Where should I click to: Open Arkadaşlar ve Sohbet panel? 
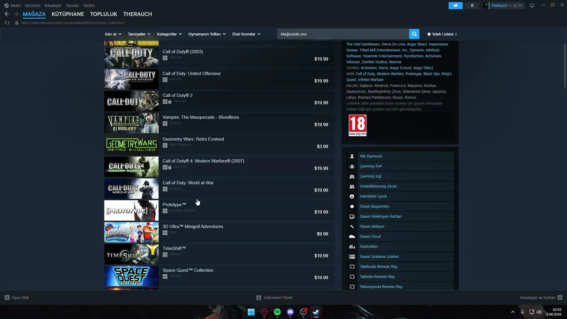[x=541, y=298]
